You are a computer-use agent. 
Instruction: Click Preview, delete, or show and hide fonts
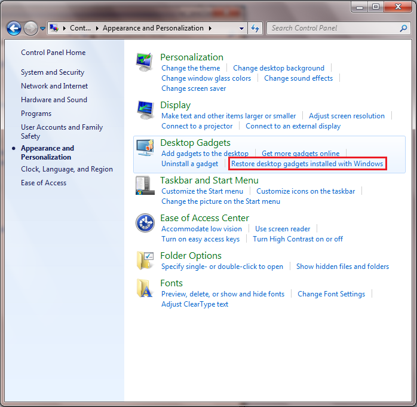(223, 294)
